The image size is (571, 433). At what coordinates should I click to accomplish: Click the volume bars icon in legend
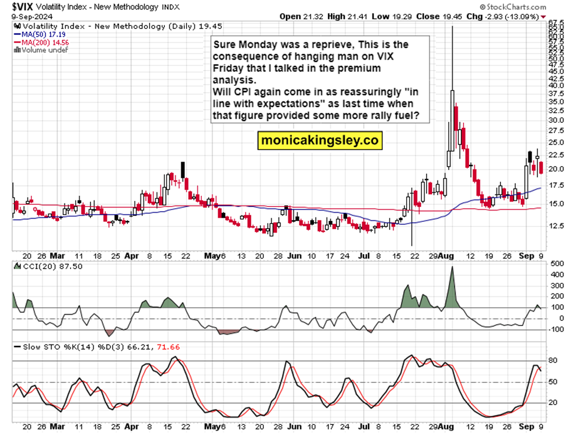pos(17,50)
